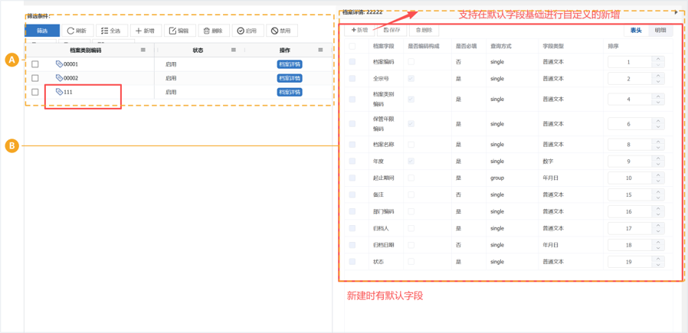This screenshot has height=333, width=688.
Task: Decrease the sort value for 年度
Action: [x=657, y=165]
